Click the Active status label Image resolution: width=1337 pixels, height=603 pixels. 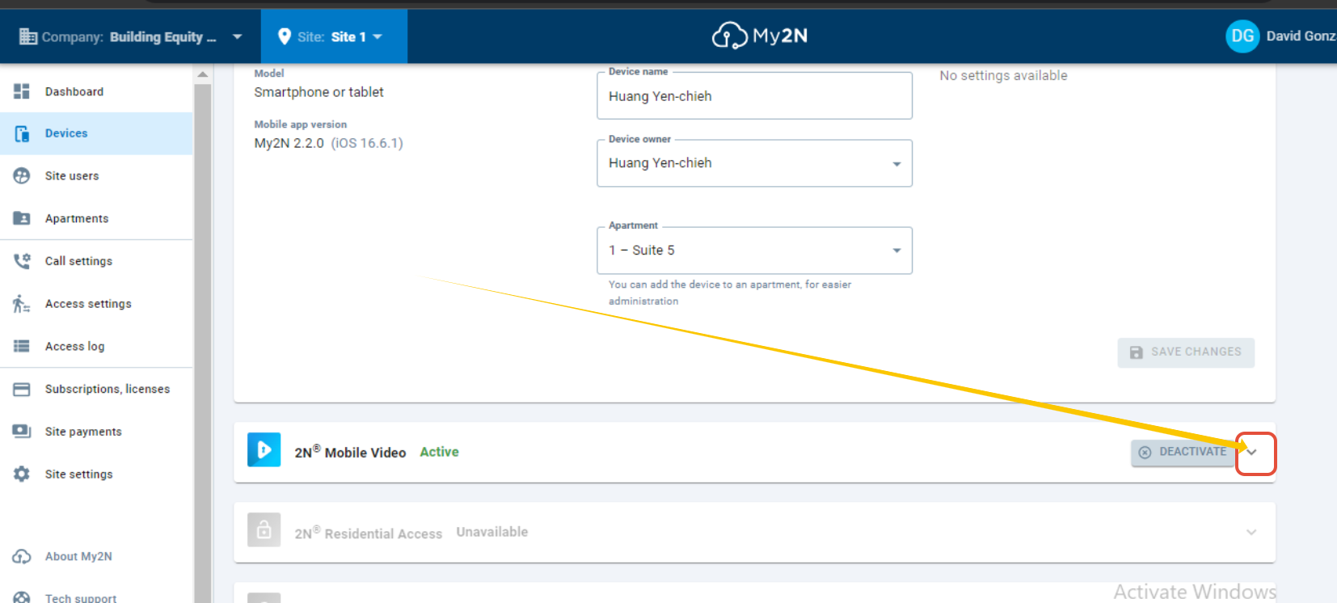pyautogui.click(x=439, y=452)
